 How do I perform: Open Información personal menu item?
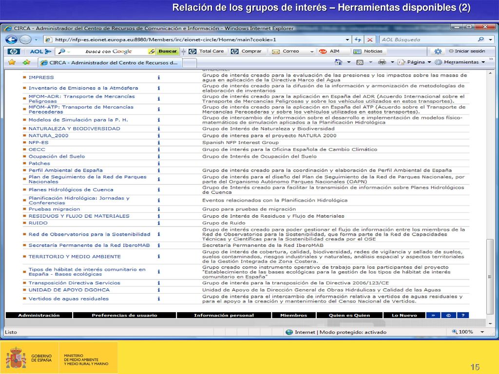click(224, 315)
